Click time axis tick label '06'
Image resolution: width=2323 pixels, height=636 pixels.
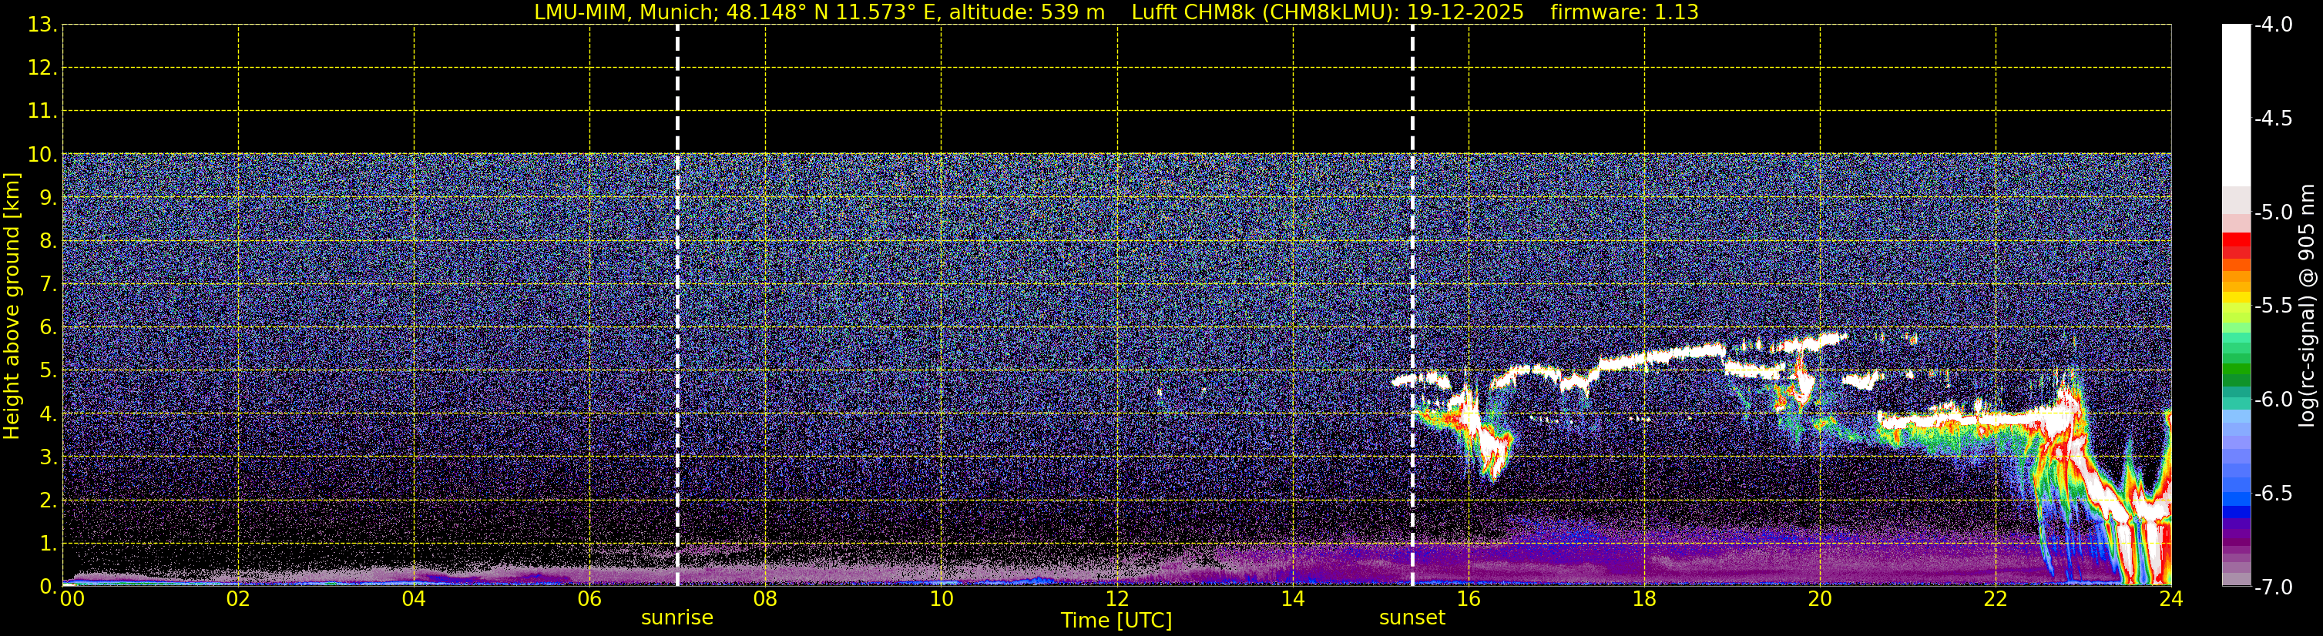(x=589, y=599)
